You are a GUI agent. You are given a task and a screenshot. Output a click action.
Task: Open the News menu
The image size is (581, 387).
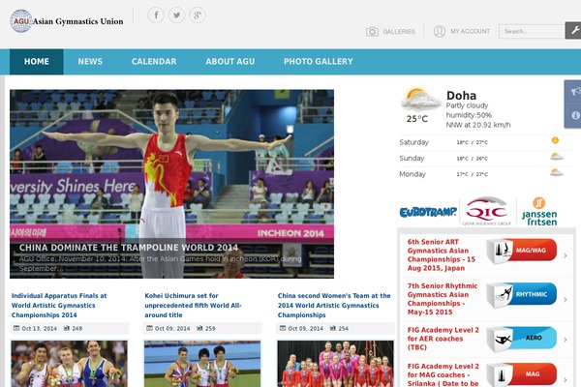tap(90, 62)
